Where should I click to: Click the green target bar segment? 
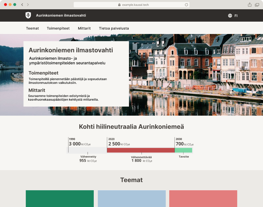(x=183, y=150)
